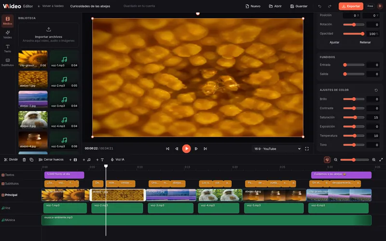Select the abejas-1.jpg honeycomb thumbnail
The image size is (386, 241).
[33, 79]
